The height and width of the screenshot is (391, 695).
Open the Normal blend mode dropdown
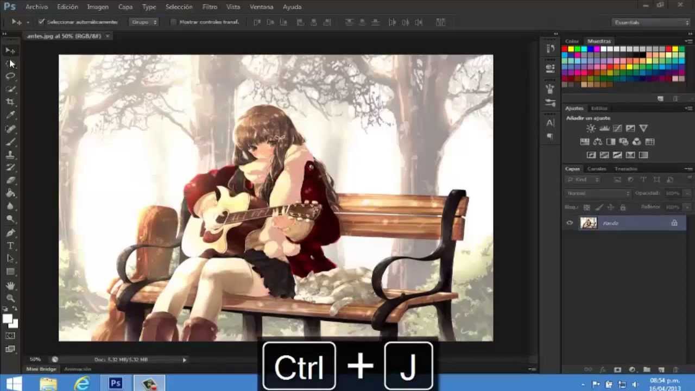598,193
